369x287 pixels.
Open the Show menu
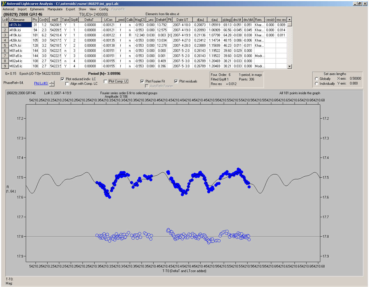82,9
